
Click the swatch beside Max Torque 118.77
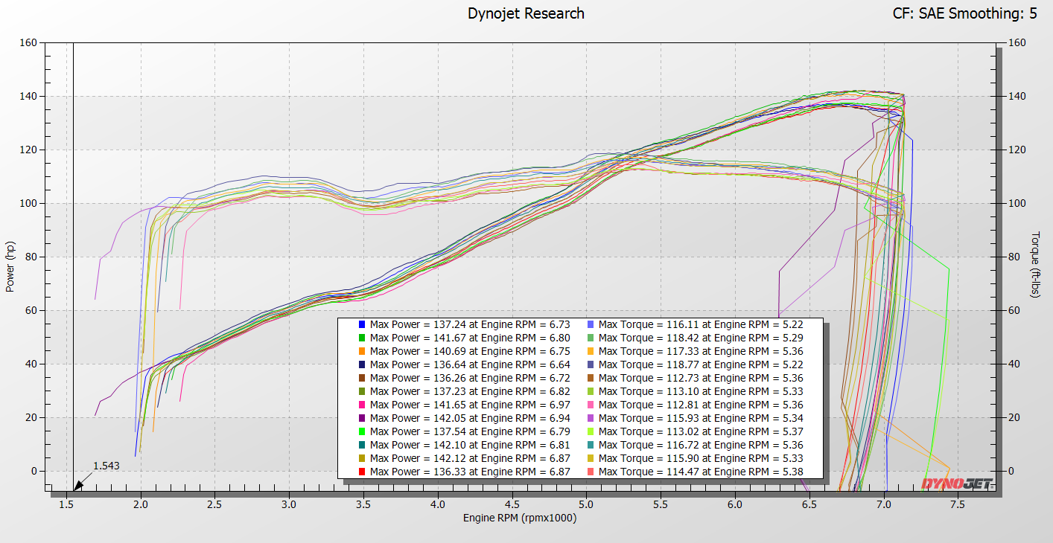pyautogui.click(x=591, y=364)
